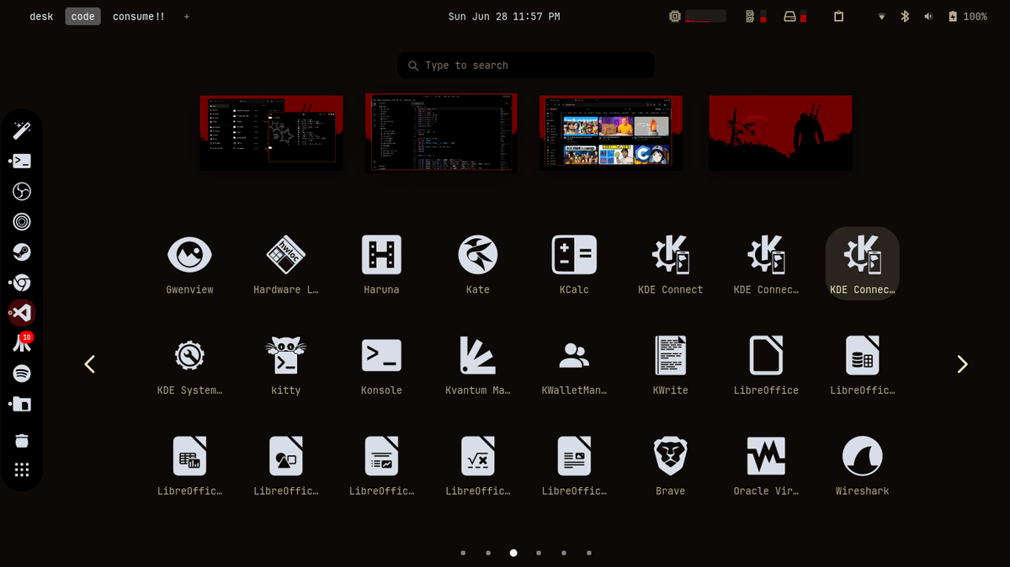Launch LibreOffice Draw shapes icon

point(286,465)
